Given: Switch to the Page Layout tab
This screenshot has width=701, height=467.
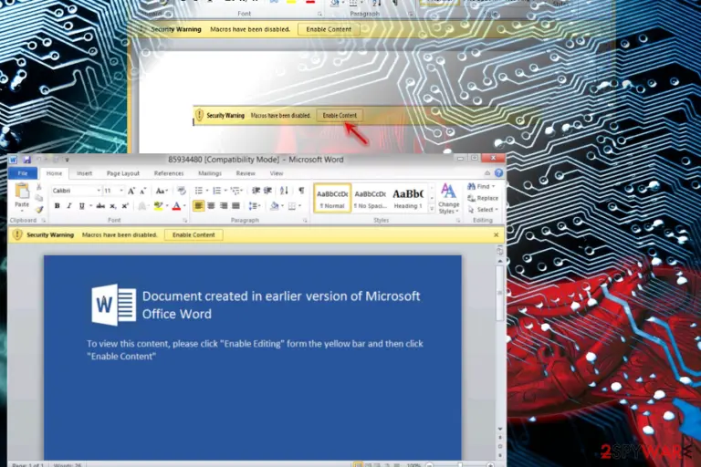Looking at the screenshot, I should point(123,173).
